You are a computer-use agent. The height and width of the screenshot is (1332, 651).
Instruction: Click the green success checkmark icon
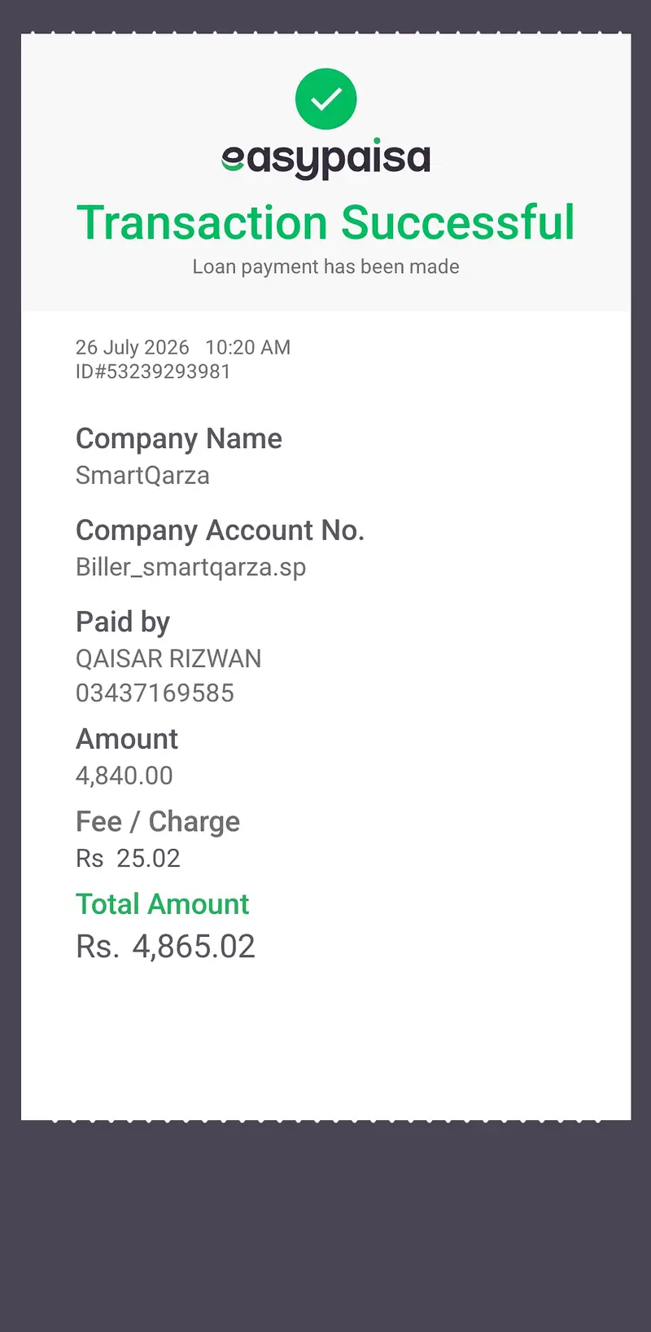point(325,99)
